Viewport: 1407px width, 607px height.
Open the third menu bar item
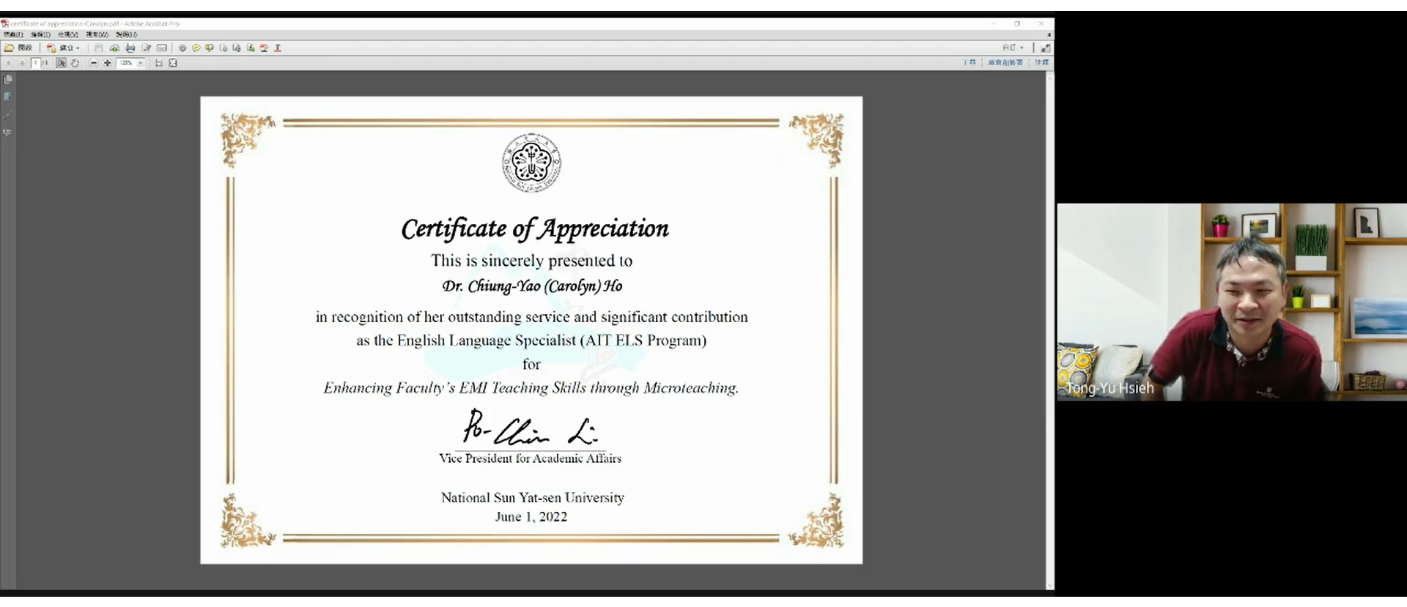coord(68,34)
